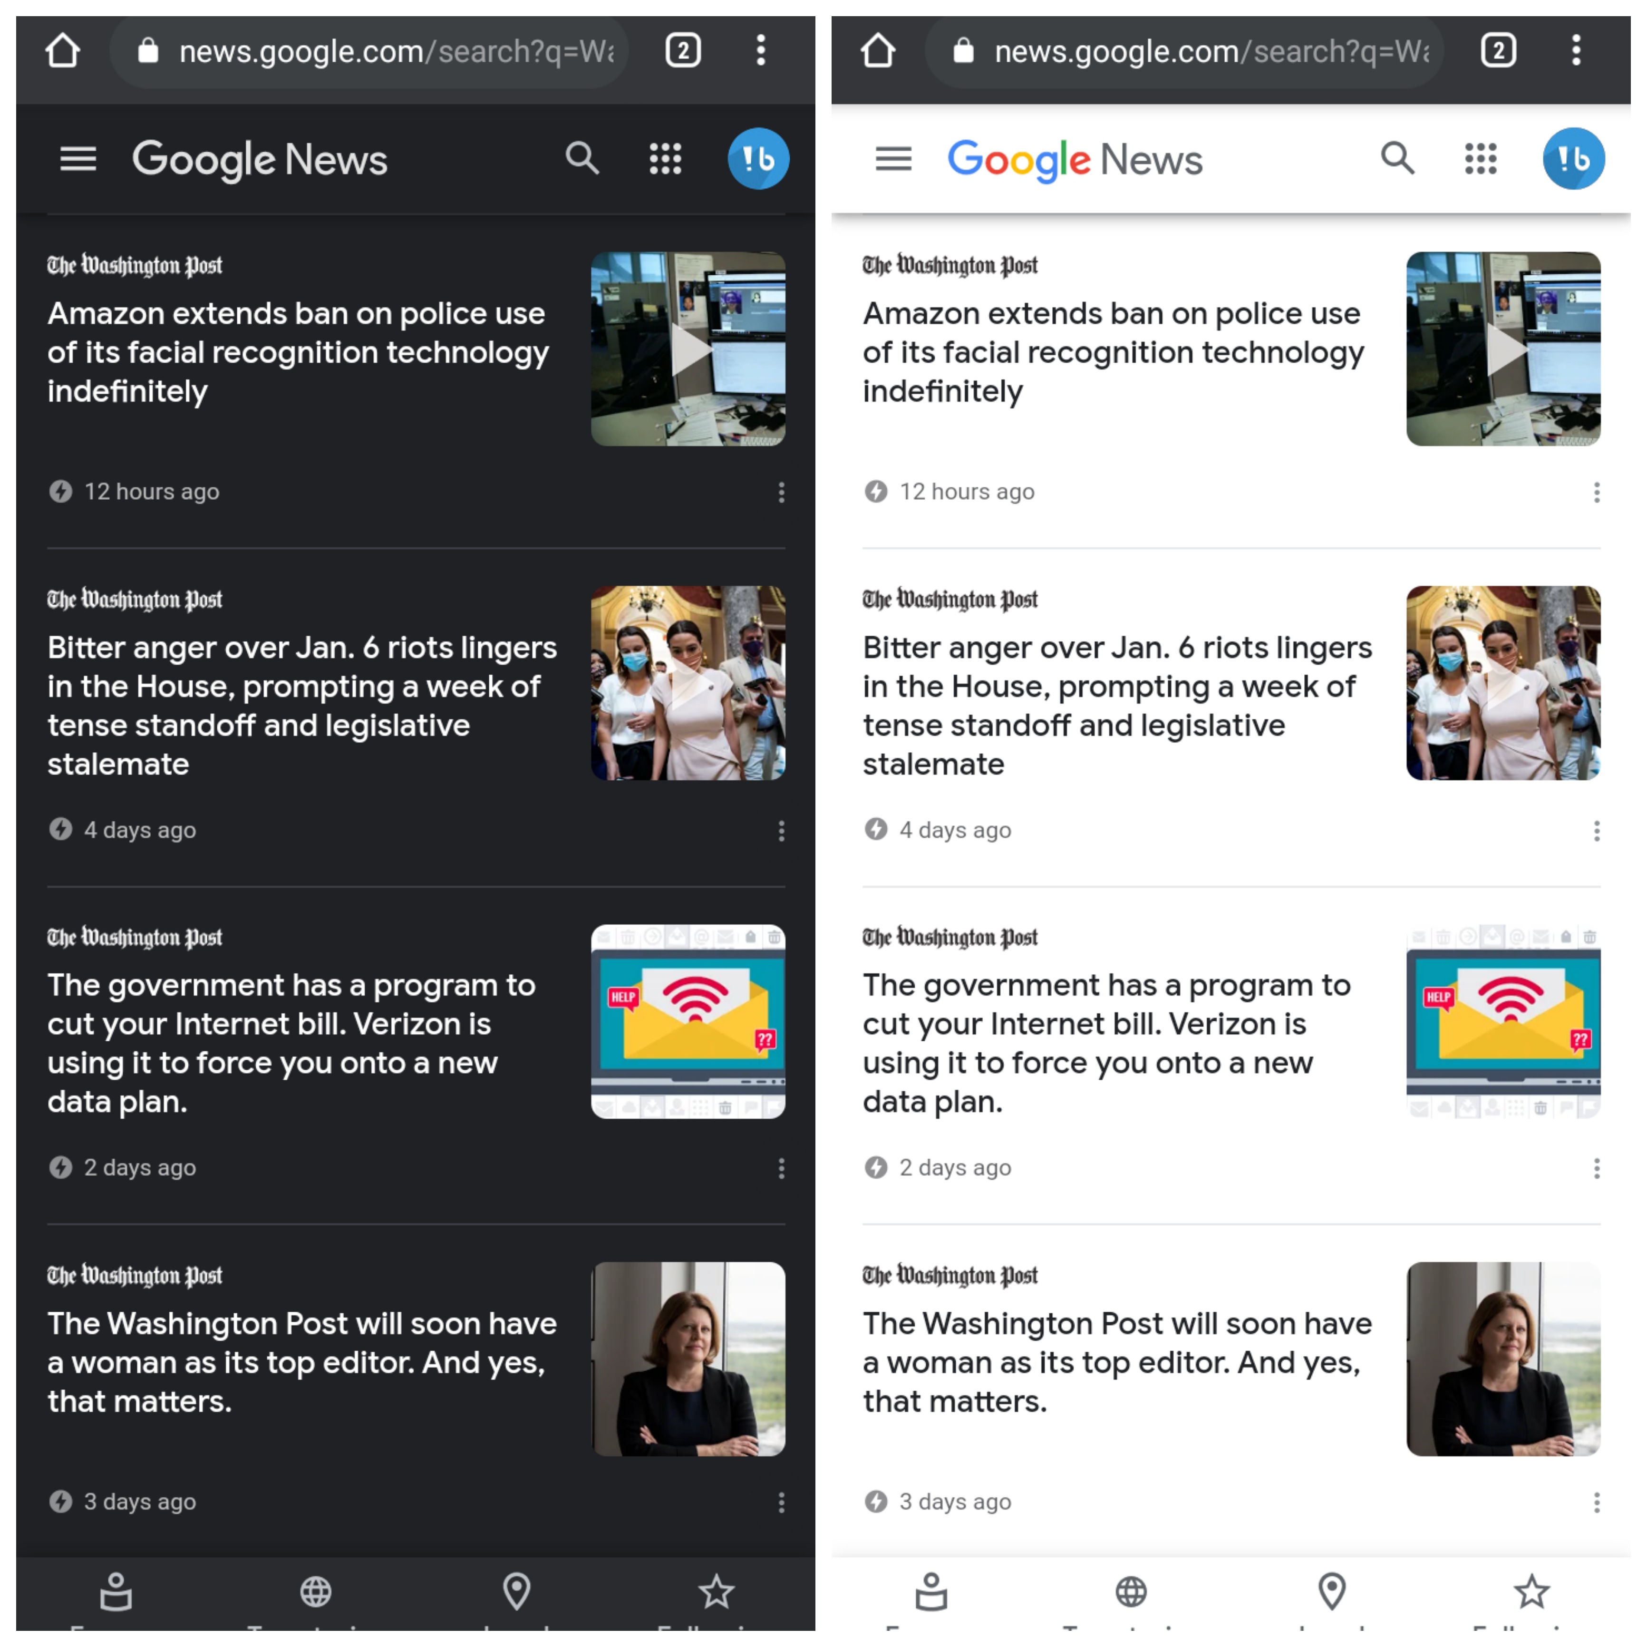Click search icon in dark Google News

pos(582,158)
